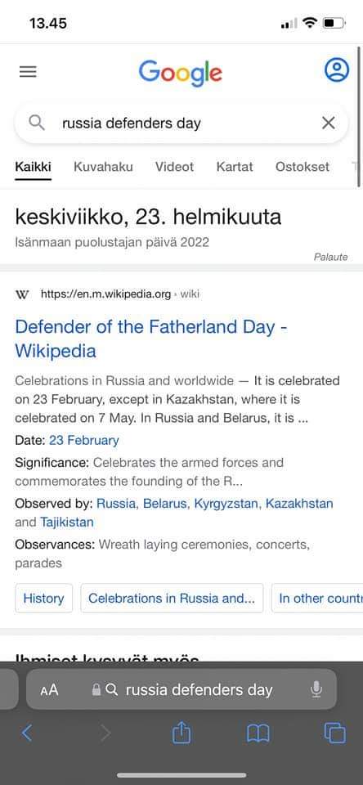This screenshot has width=363, height=785.
Task: Open the AA reader options menu
Action: (49, 690)
